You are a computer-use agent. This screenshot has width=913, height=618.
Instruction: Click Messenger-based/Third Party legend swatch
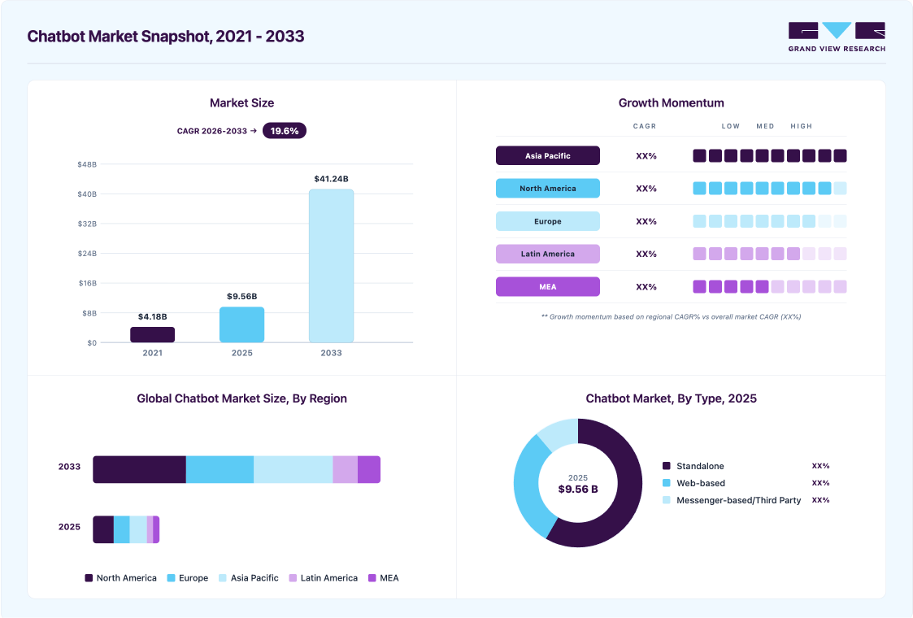coord(666,500)
